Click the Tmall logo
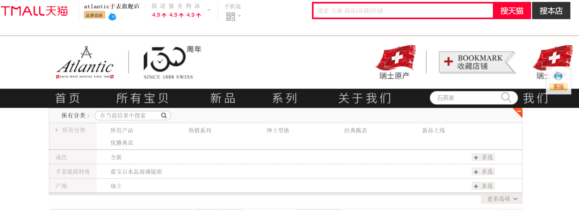The height and width of the screenshot is (210, 579). (x=34, y=11)
